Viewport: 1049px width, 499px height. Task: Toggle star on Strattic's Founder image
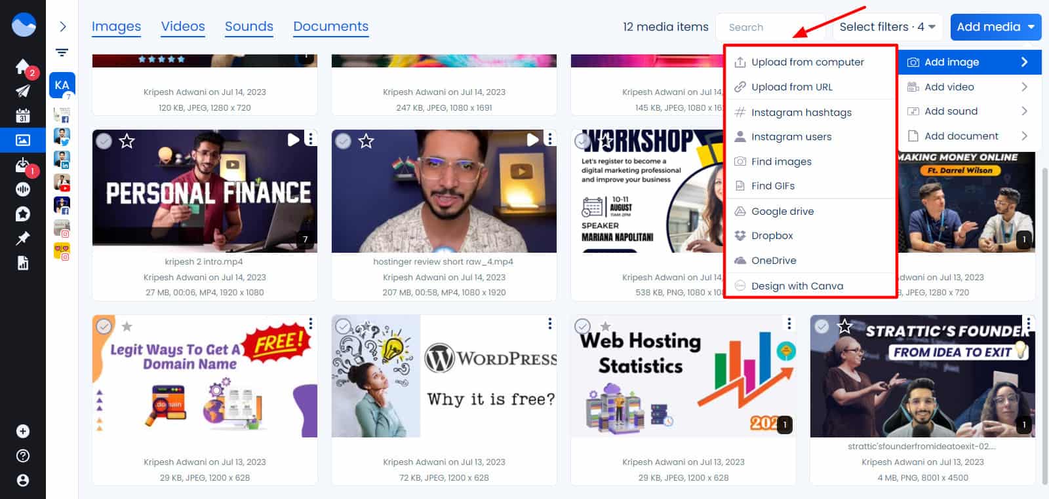click(845, 326)
